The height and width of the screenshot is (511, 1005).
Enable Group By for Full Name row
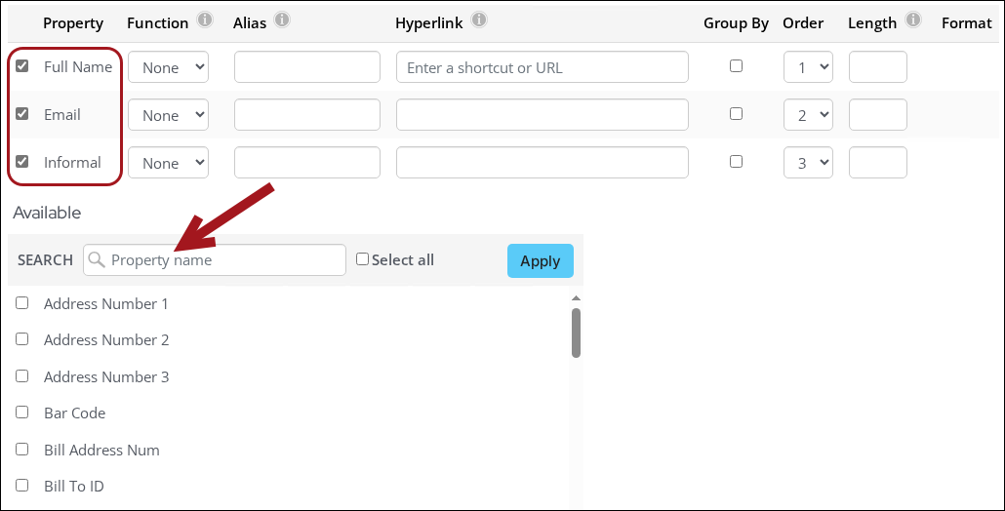pyautogui.click(x=737, y=66)
